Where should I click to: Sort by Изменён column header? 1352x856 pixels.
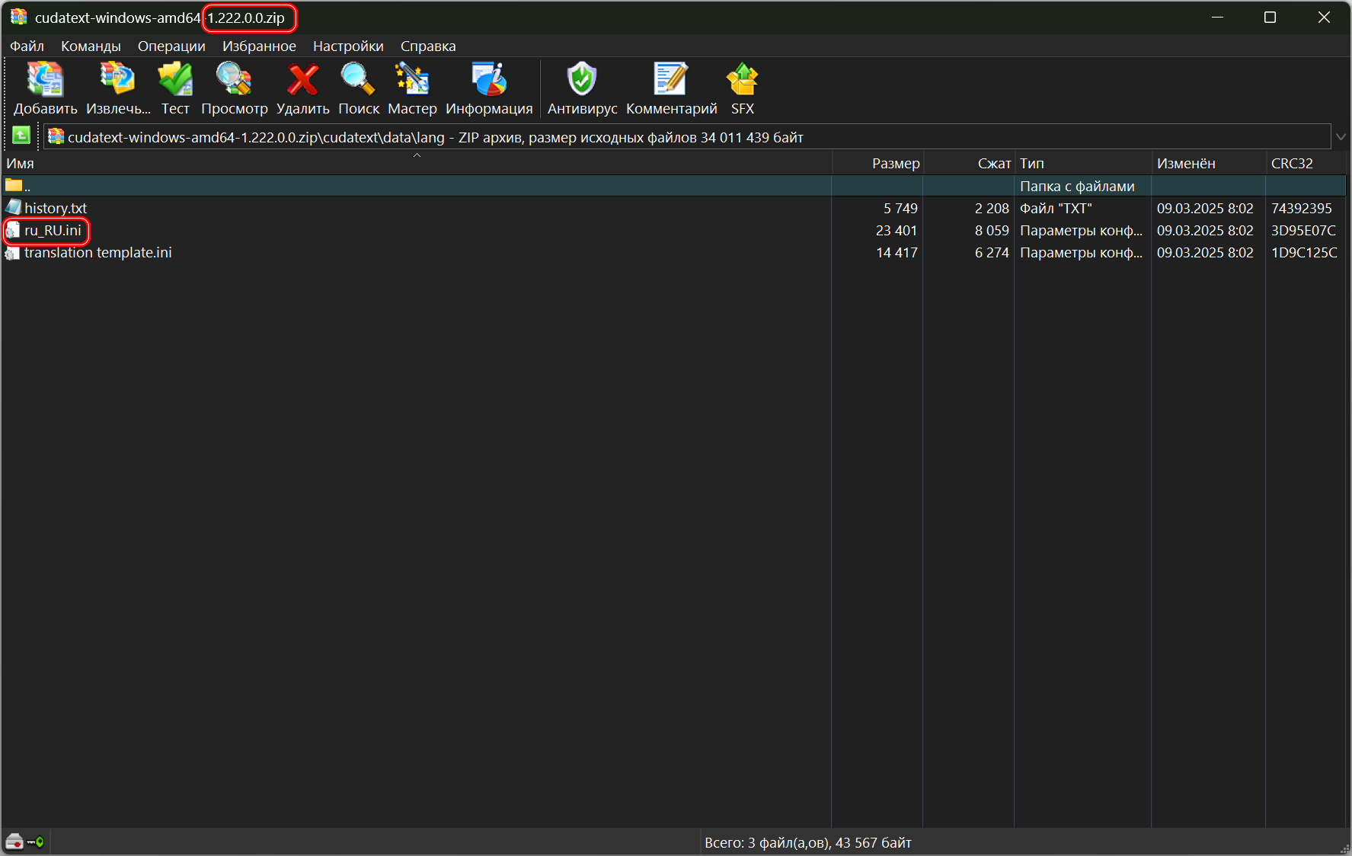pyautogui.click(x=1209, y=164)
